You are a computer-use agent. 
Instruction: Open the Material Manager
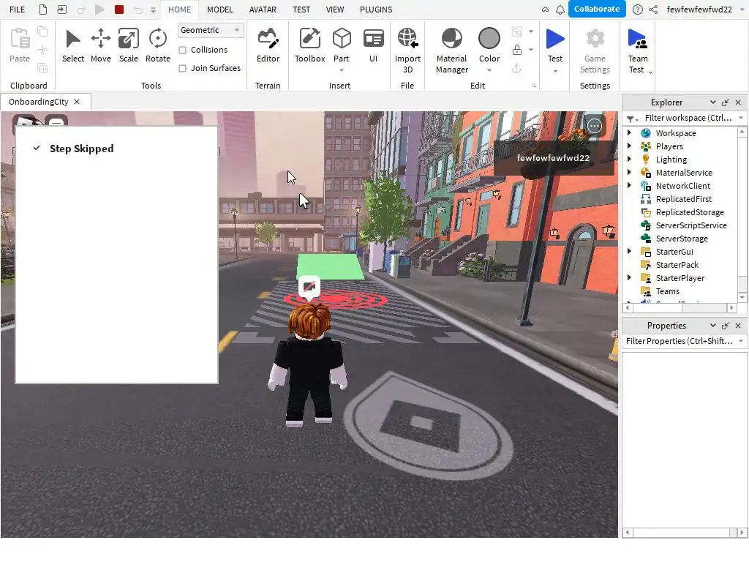tap(452, 50)
